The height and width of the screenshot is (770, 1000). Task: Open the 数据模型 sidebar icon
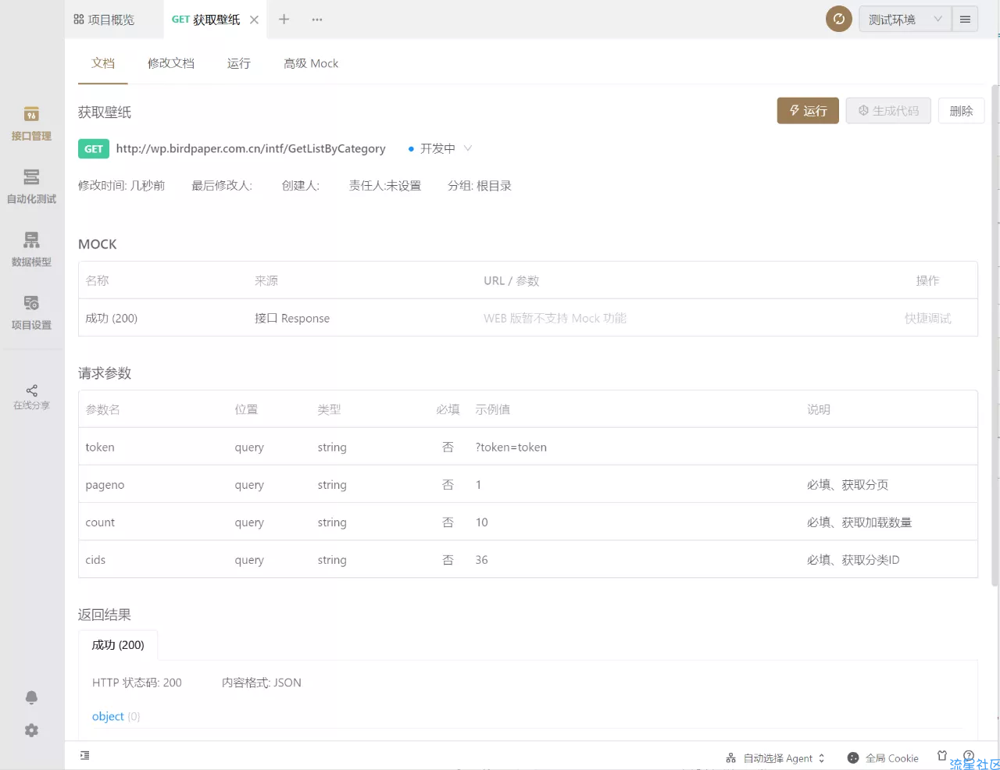pyautogui.click(x=31, y=250)
